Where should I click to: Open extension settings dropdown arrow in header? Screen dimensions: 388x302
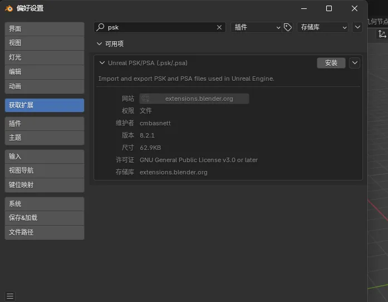(x=357, y=27)
